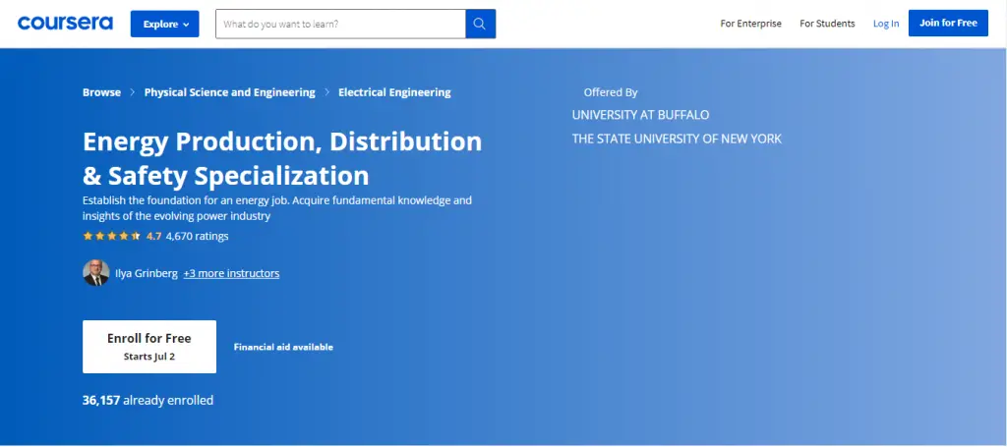
Task: Focus the 'What do you want to learn?' field
Action: pyautogui.click(x=340, y=24)
